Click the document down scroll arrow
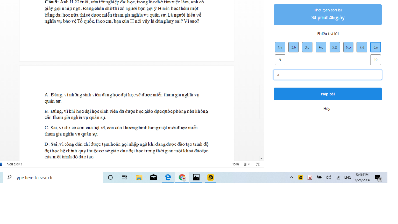The width and height of the screenshot is (398, 224). (261, 159)
